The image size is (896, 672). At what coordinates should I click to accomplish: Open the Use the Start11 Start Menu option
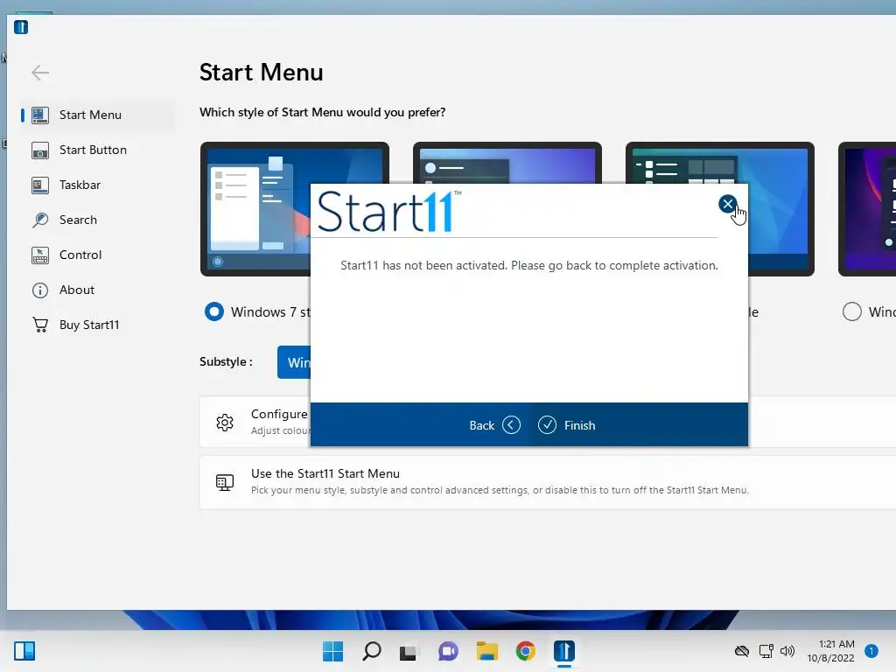[x=548, y=482]
